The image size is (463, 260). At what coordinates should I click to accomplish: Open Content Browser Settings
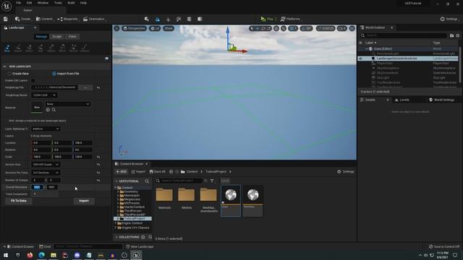[x=346, y=172]
